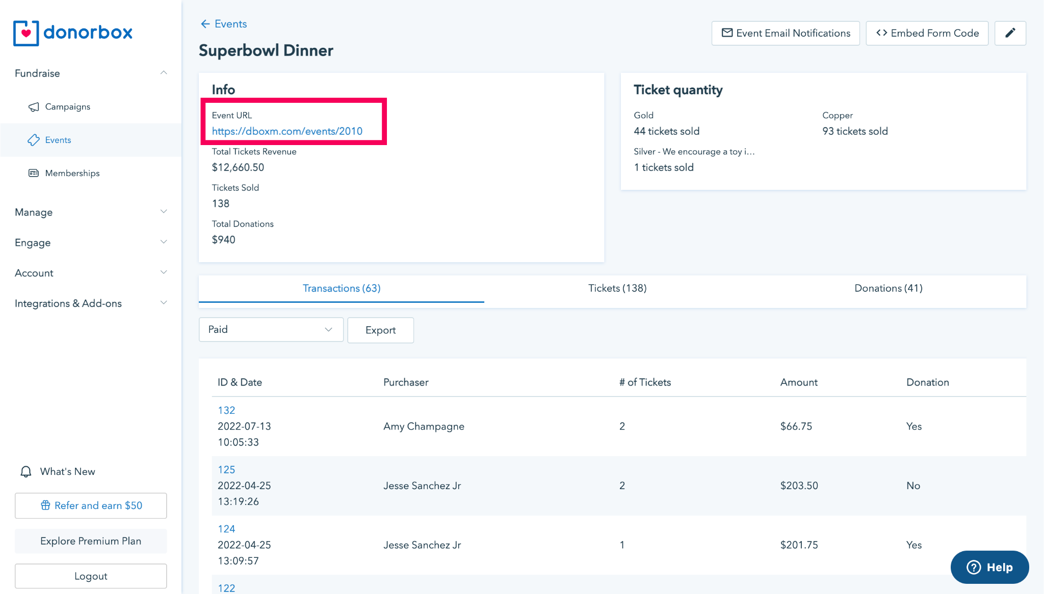Click the $201.75 amount
This screenshot has width=1044, height=594.
(799, 545)
